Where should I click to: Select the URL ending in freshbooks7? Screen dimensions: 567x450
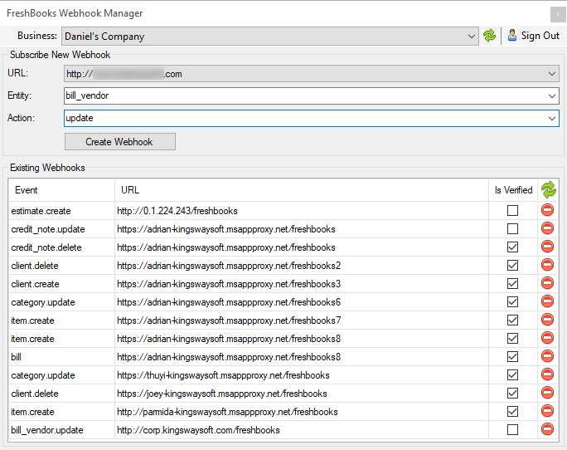[302, 320]
